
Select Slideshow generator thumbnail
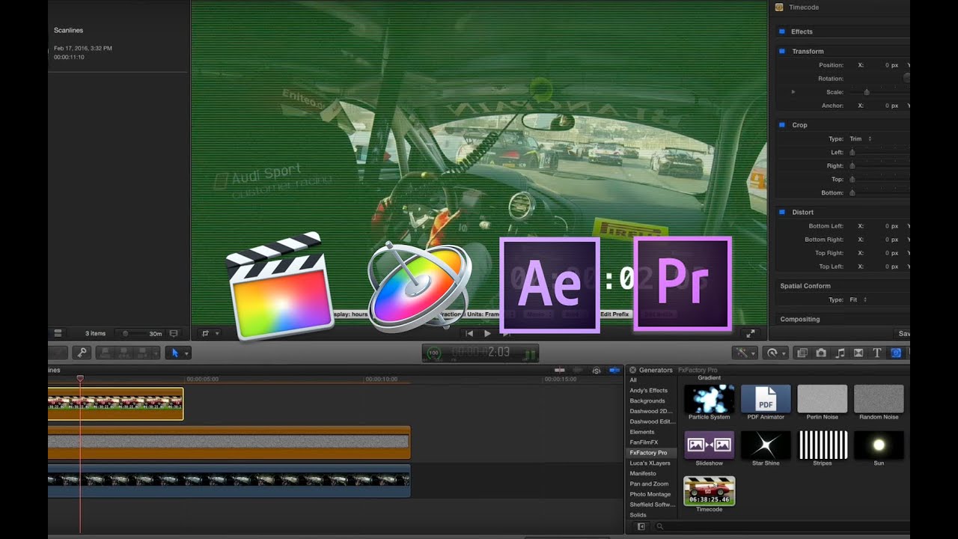(709, 445)
